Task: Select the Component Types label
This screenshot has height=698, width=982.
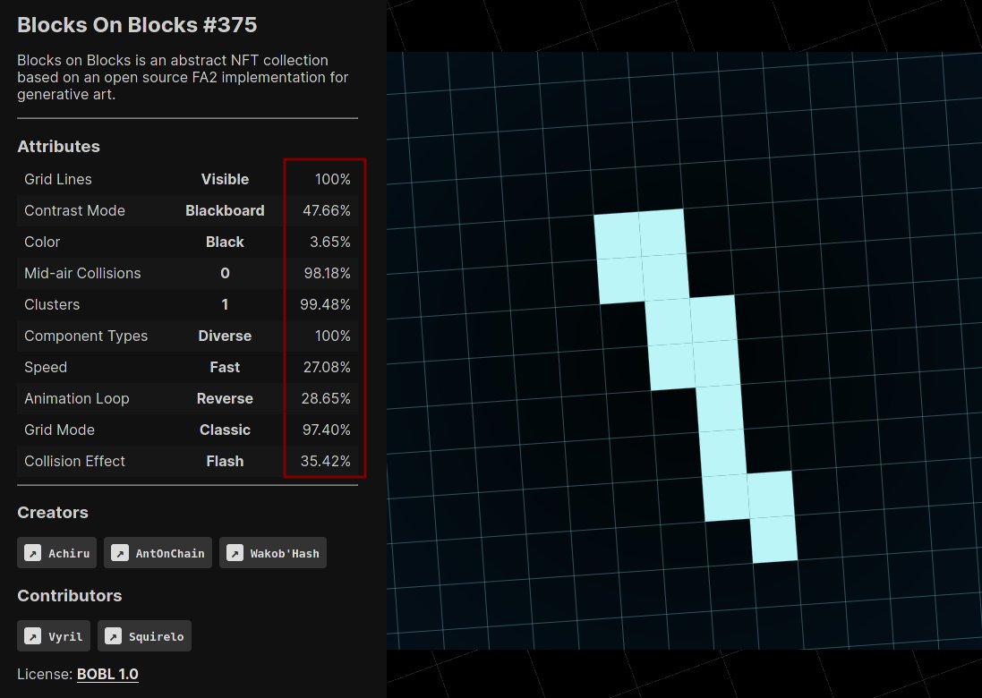Action: [86, 336]
